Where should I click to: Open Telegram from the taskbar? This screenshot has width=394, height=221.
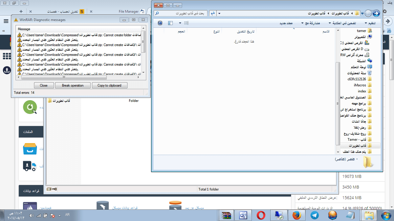[x=314, y=215]
